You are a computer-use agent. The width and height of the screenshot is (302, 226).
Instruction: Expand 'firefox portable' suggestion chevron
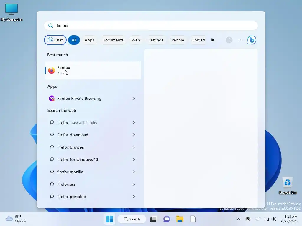134,197
